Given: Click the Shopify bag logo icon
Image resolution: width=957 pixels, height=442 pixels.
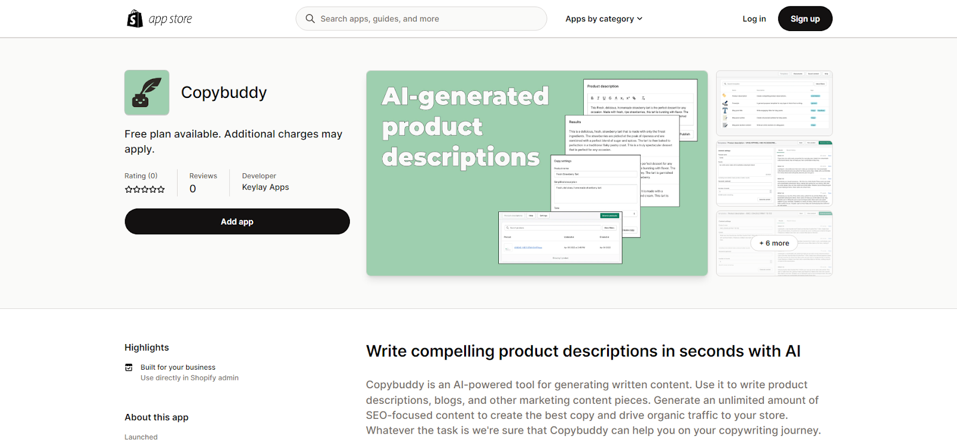Looking at the screenshot, I should click(x=135, y=19).
